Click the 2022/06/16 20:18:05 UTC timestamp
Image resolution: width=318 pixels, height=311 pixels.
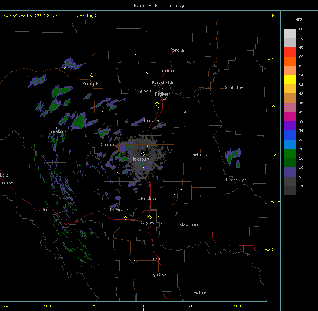click(37, 16)
